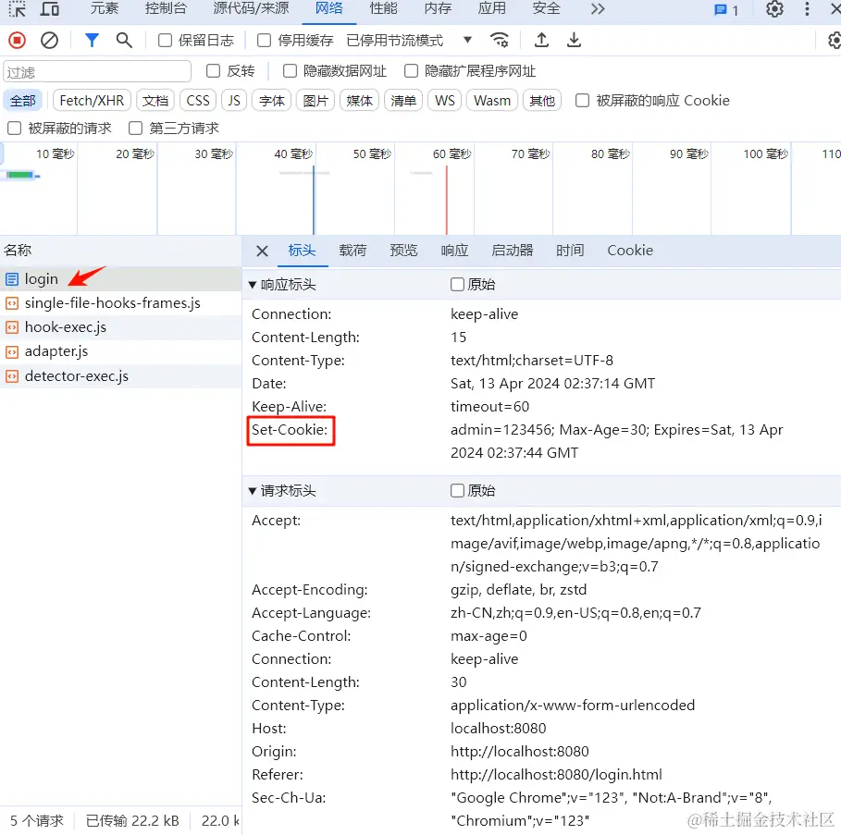Select 响应 details tab
This screenshot has width=841, height=835.
tap(454, 251)
